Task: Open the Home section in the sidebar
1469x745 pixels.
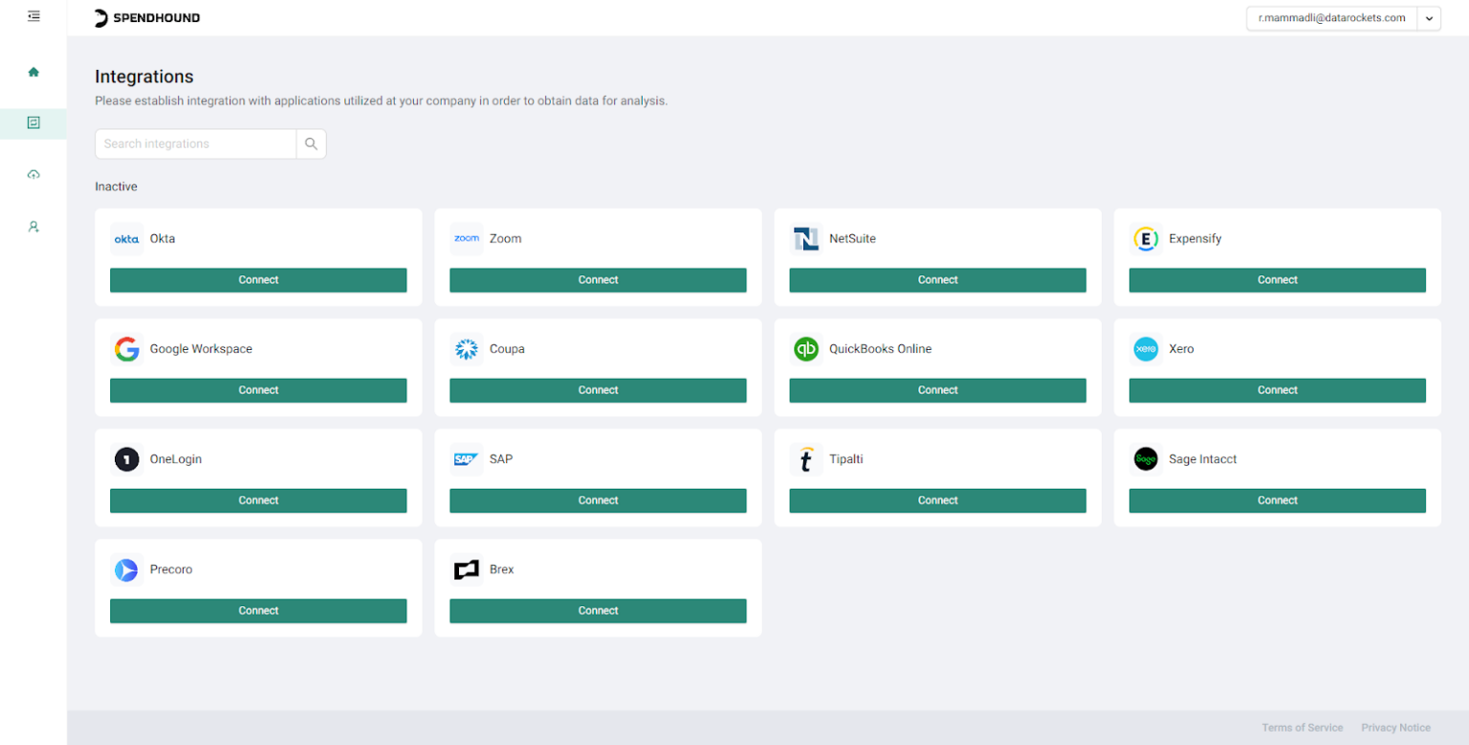Action: tap(33, 72)
